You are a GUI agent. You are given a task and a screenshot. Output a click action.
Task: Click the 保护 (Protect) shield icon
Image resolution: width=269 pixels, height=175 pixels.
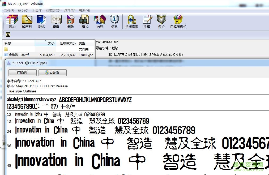click(x=161, y=21)
